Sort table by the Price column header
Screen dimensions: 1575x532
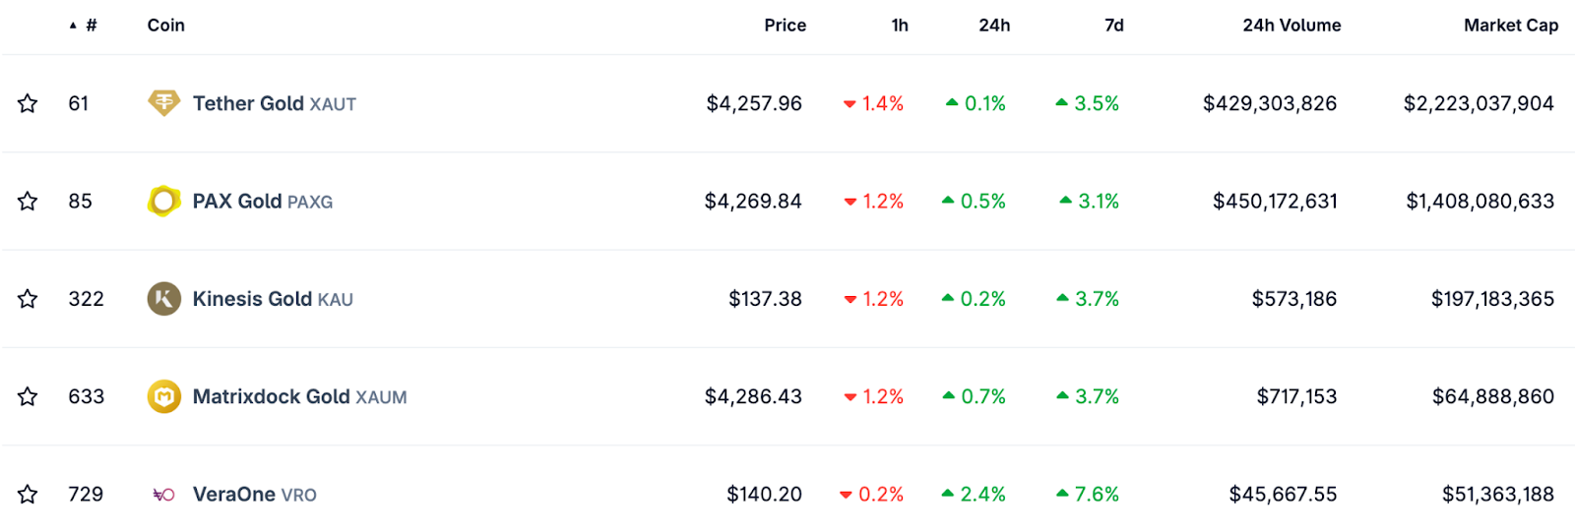[785, 26]
